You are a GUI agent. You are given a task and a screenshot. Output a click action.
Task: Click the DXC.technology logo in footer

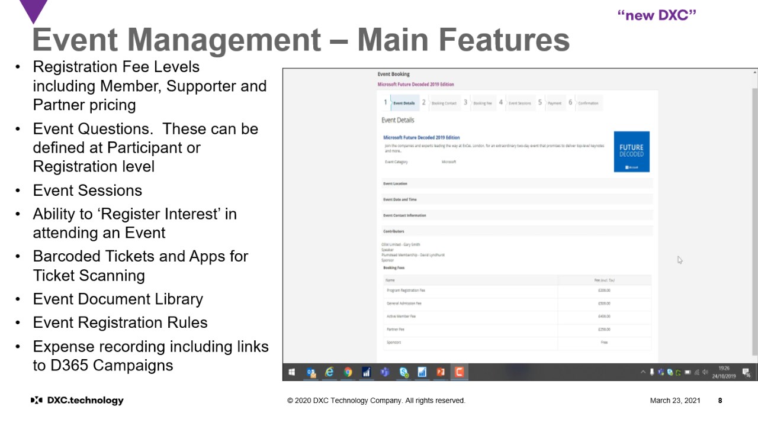coord(77,401)
